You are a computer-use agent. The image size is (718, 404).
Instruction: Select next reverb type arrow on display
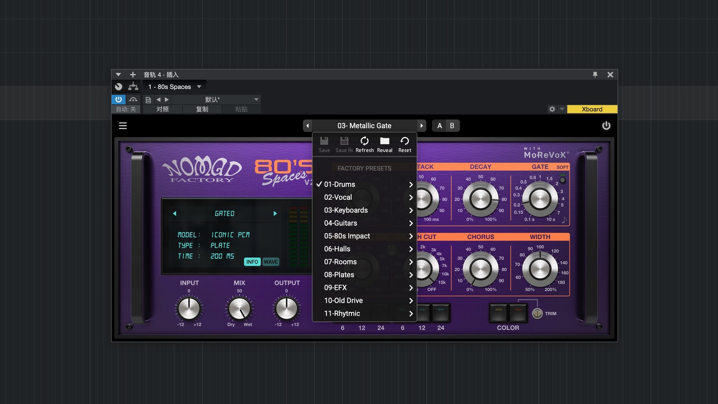(275, 214)
